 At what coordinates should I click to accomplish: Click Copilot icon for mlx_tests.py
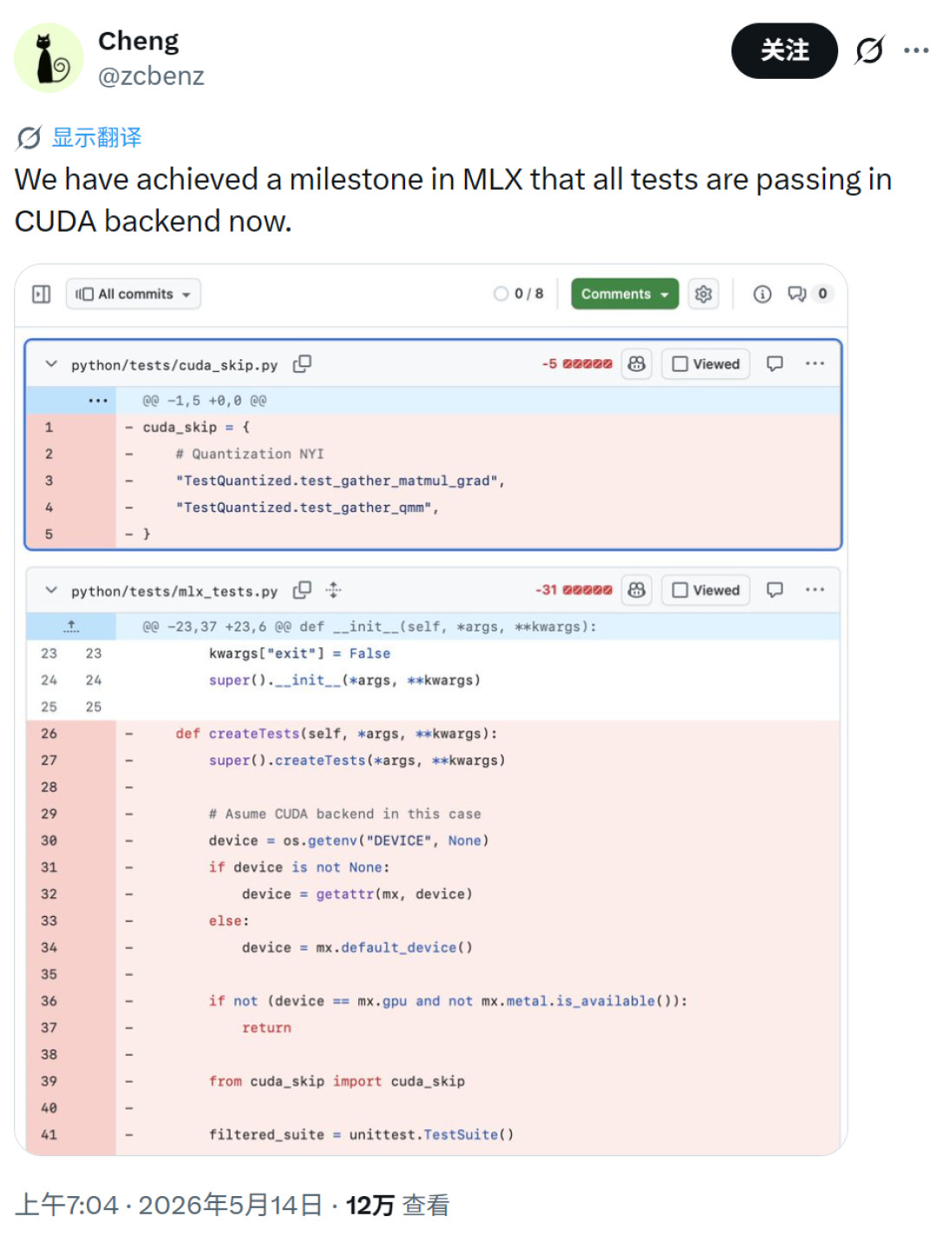[x=637, y=591]
